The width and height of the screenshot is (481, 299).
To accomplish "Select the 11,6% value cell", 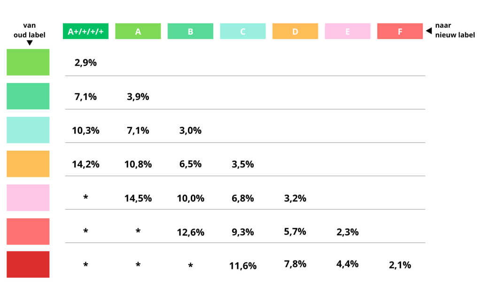I will coord(243,266).
